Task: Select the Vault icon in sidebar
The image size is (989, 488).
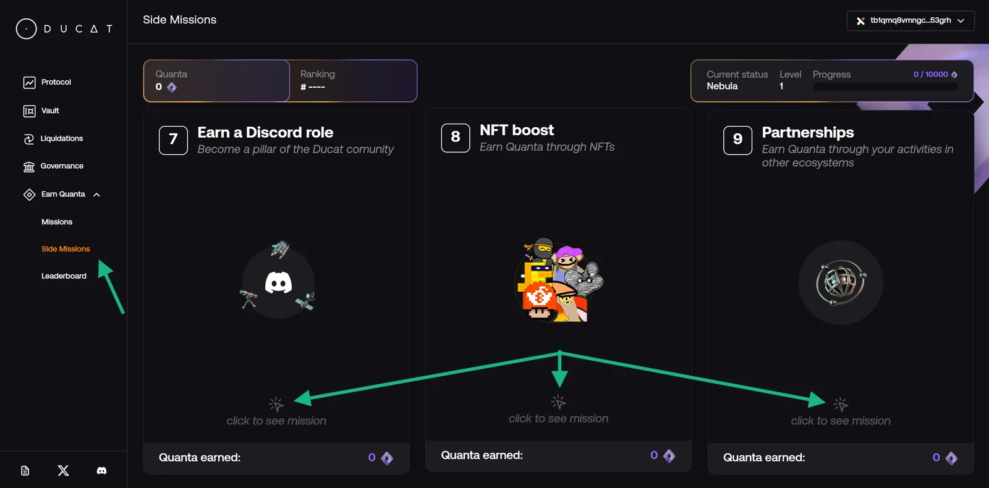Action: 29,111
